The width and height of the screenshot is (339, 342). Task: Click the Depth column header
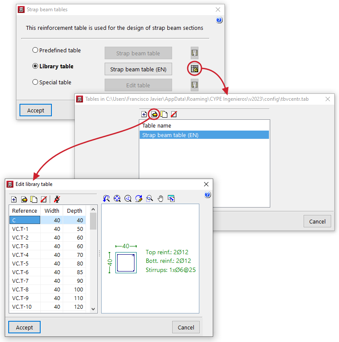(74, 211)
